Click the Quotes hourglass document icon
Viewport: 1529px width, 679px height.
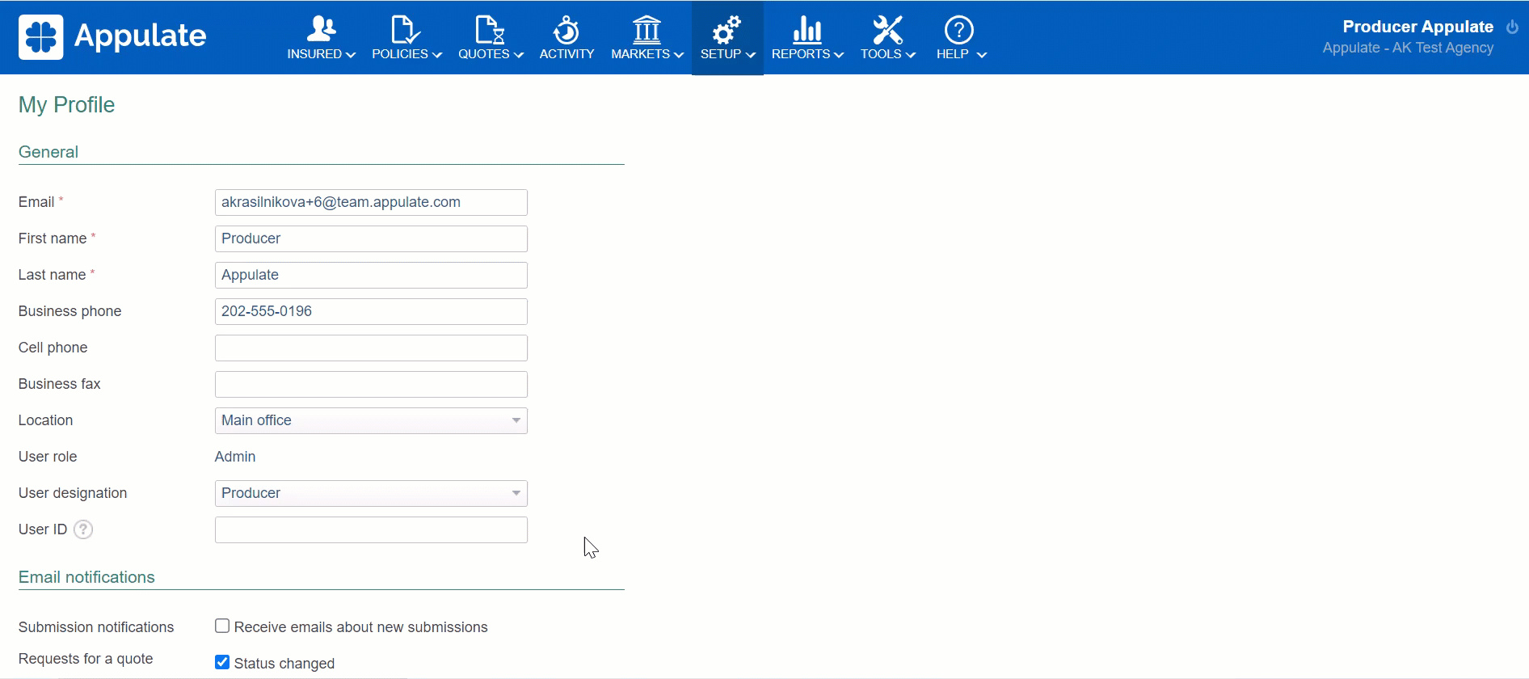pos(490,29)
